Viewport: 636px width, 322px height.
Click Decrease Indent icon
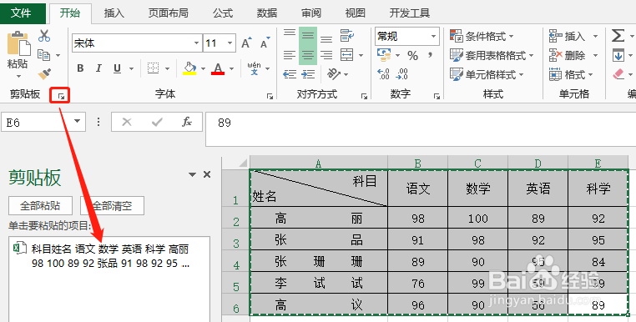point(290,73)
